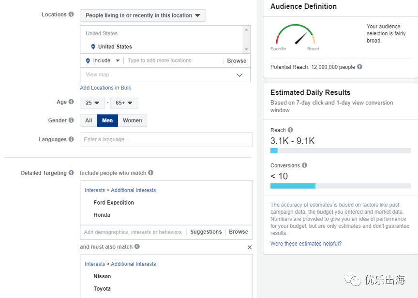Click the info icon beside Age
This screenshot has height=298, width=418.
71,102
